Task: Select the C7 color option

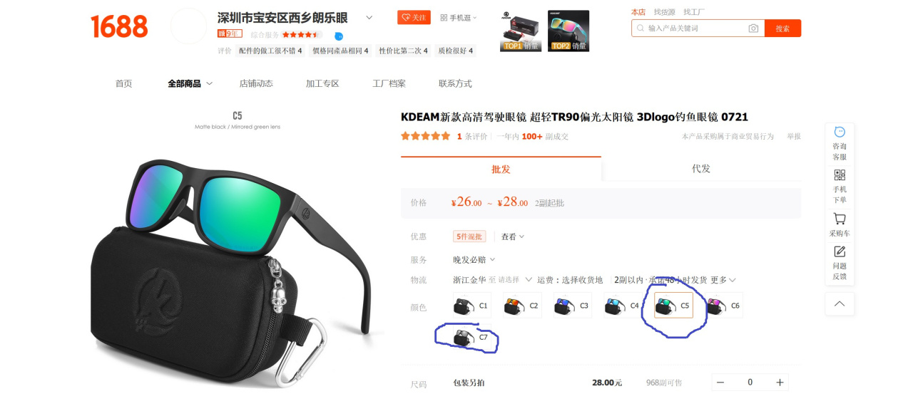Action: click(471, 337)
